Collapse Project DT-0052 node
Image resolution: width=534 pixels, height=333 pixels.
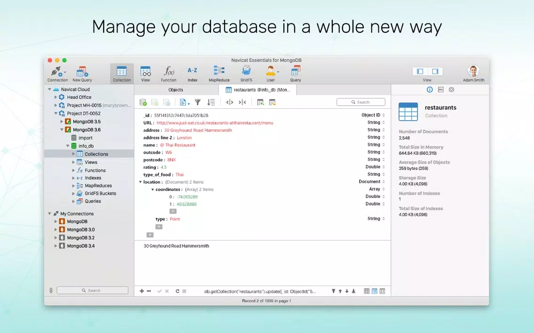56,114
